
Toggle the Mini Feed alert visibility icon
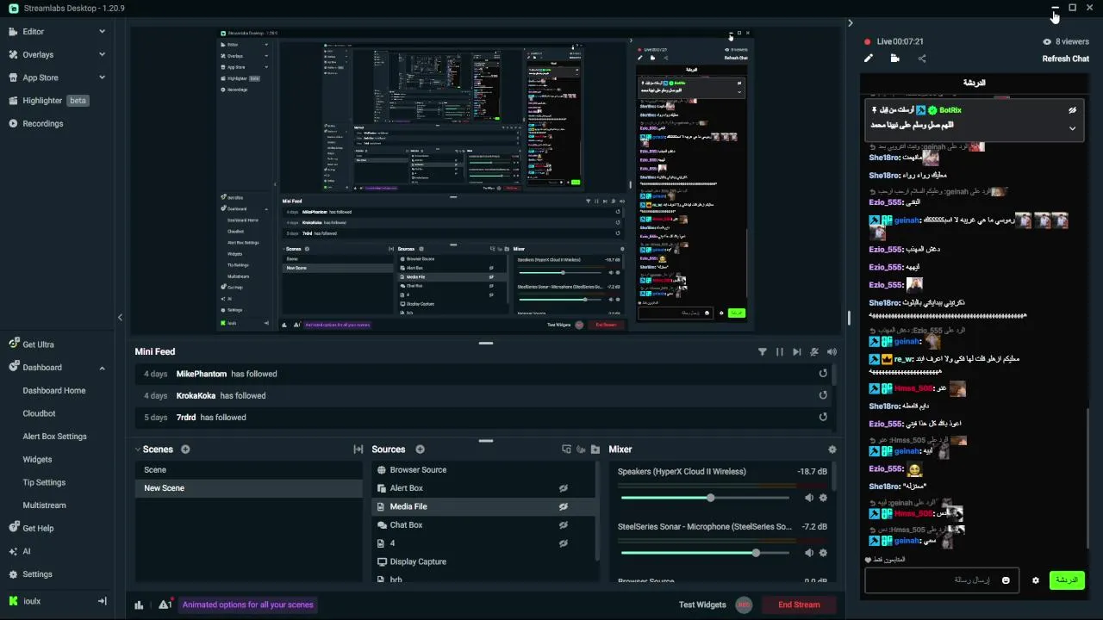point(814,351)
